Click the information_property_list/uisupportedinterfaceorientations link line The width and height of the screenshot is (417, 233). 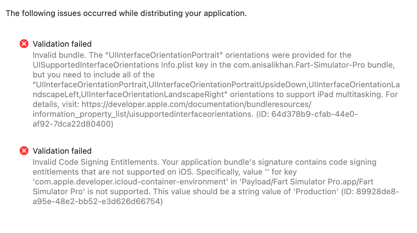tap(140, 114)
